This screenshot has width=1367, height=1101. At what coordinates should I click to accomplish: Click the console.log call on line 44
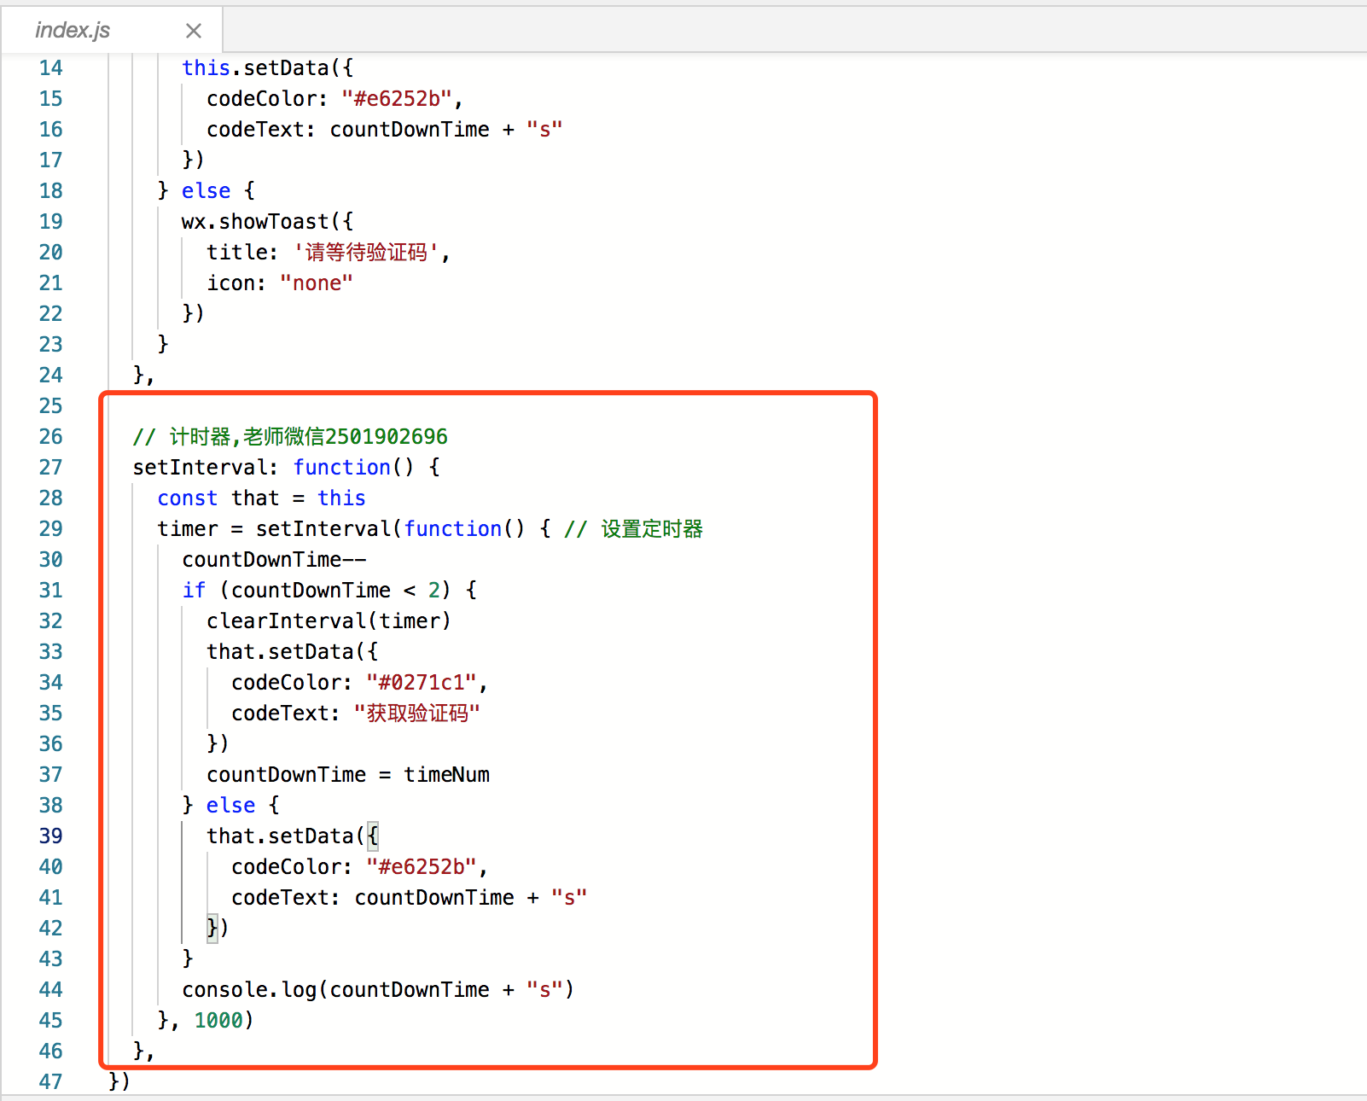(378, 990)
